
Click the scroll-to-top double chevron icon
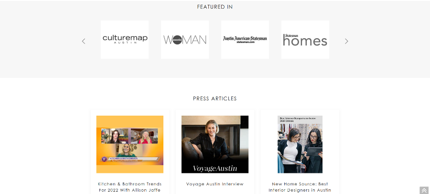424,190
